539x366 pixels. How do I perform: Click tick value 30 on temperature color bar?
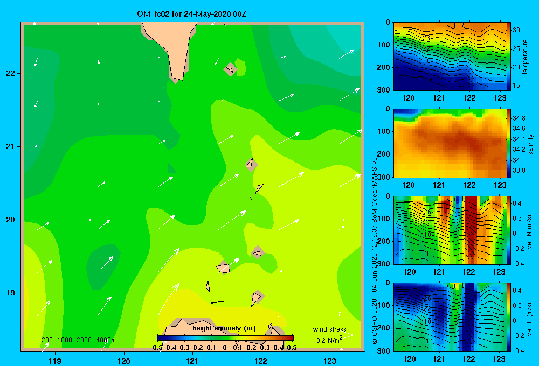click(516, 30)
